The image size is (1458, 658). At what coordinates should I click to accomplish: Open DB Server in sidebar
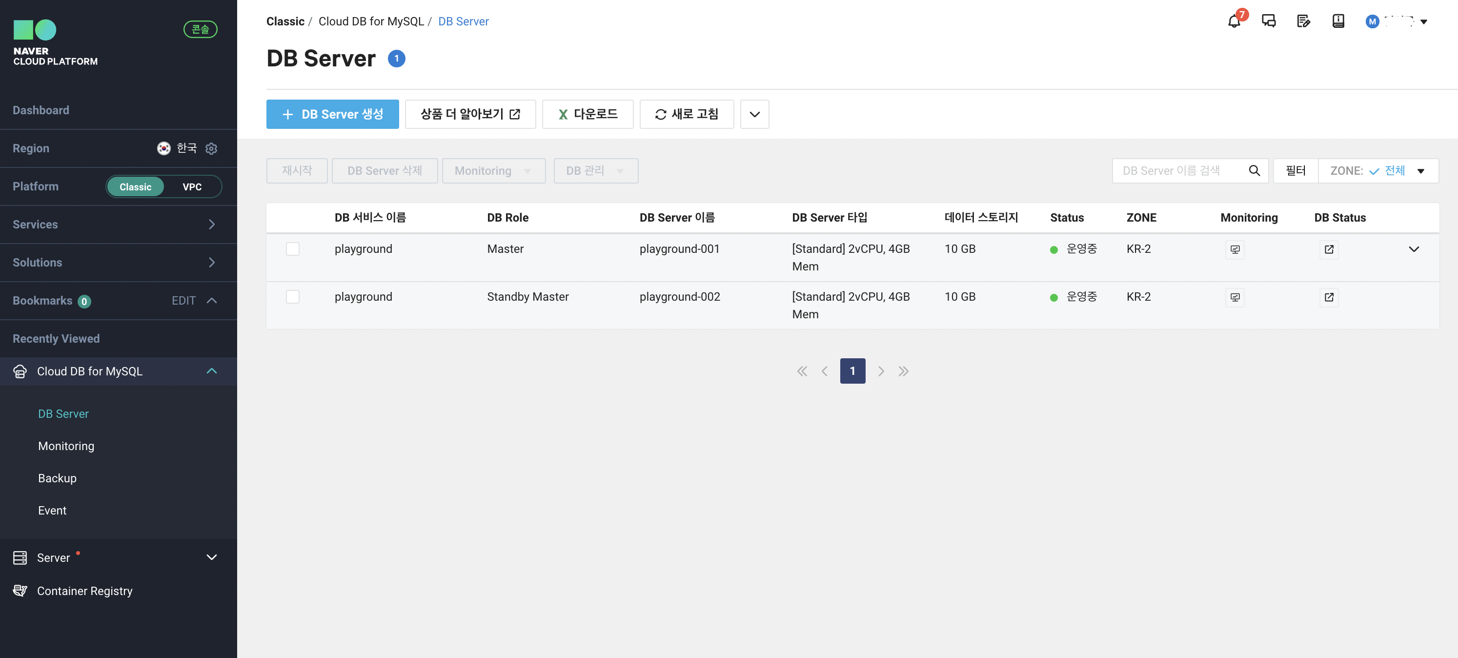63,414
